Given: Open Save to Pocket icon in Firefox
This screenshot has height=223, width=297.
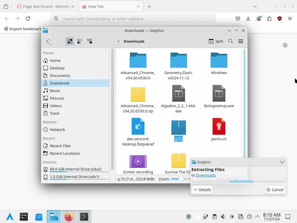Looking at the screenshot, I should pyautogui.click(x=238, y=19).
